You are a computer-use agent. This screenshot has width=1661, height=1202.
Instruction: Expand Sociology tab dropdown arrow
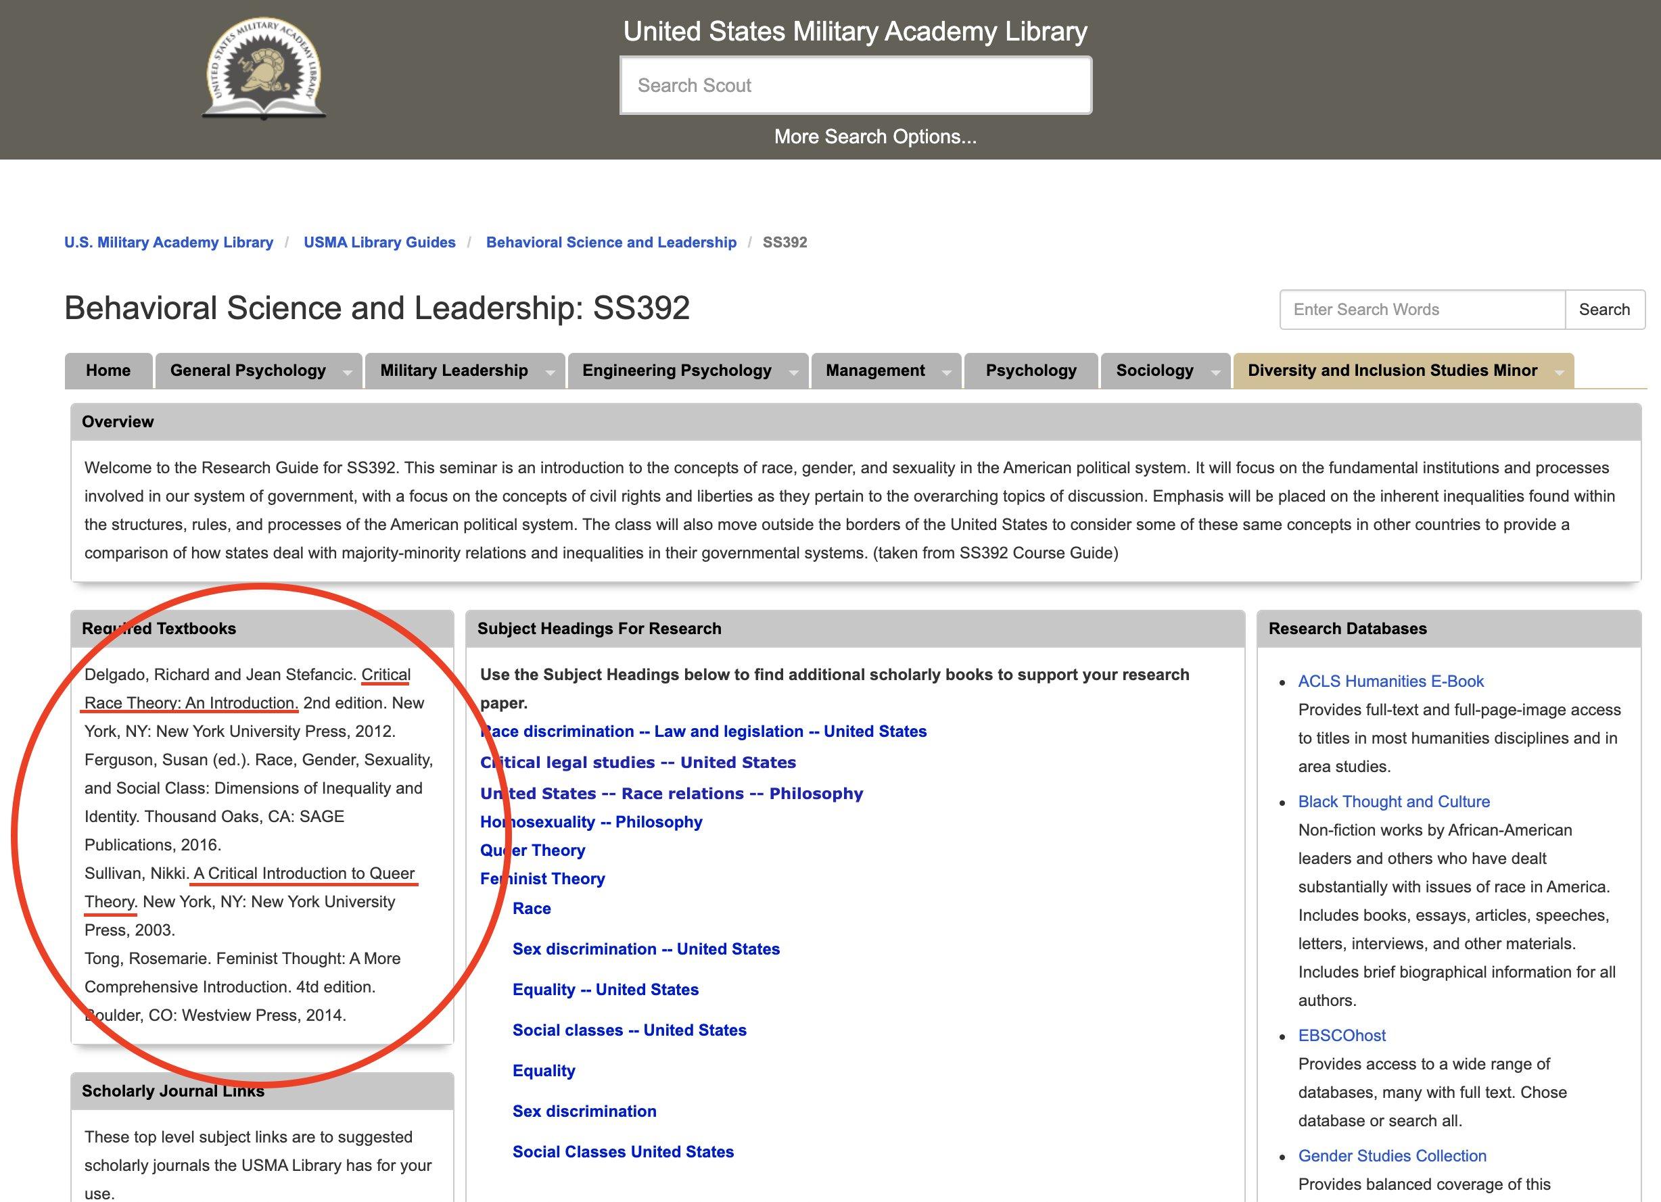tap(1215, 372)
